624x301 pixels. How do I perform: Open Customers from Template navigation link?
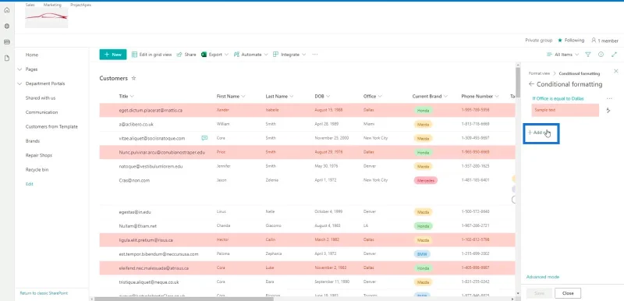51,126
